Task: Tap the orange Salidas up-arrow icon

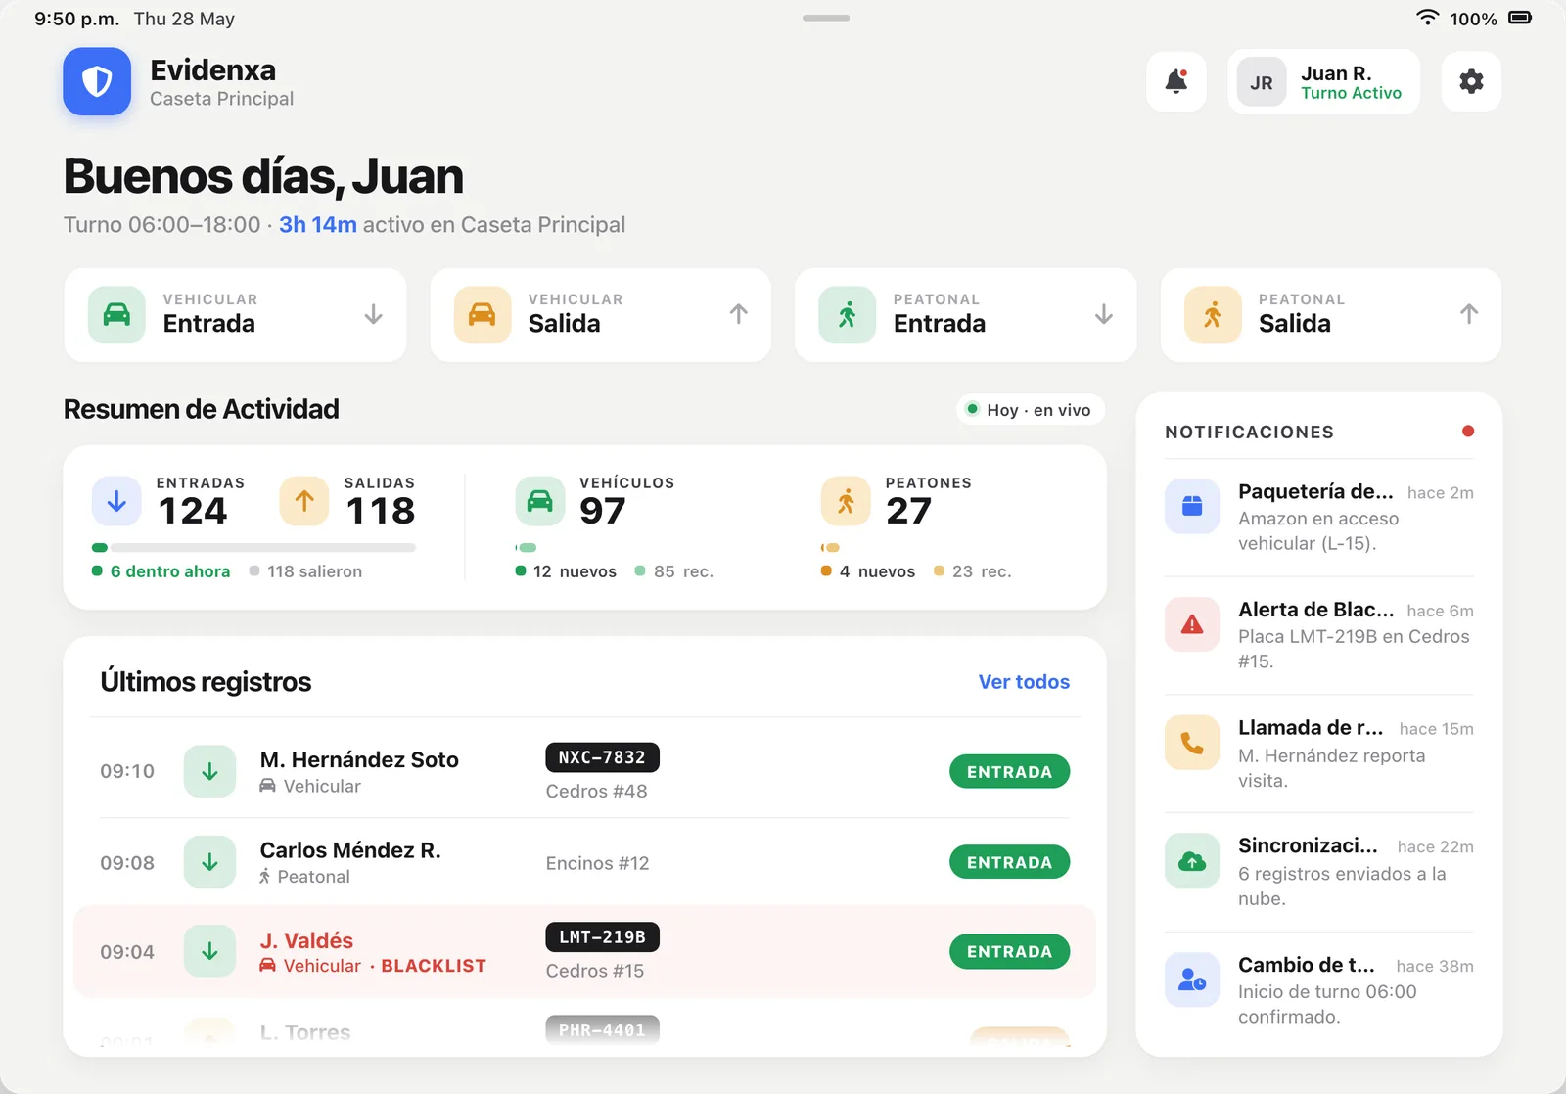Action: (x=304, y=501)
